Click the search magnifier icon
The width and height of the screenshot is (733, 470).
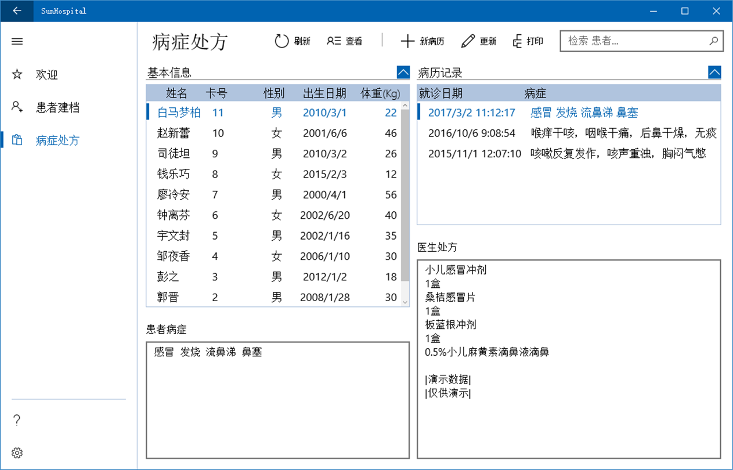pos(713,41)
